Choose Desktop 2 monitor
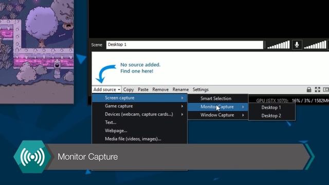The height and width of the screenshot is (185, 329). click(x=272, y=116)
